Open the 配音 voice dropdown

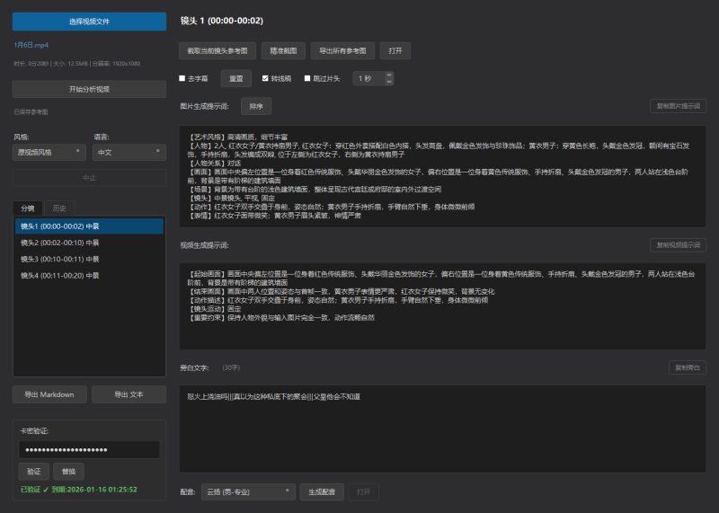click(247, 491)
